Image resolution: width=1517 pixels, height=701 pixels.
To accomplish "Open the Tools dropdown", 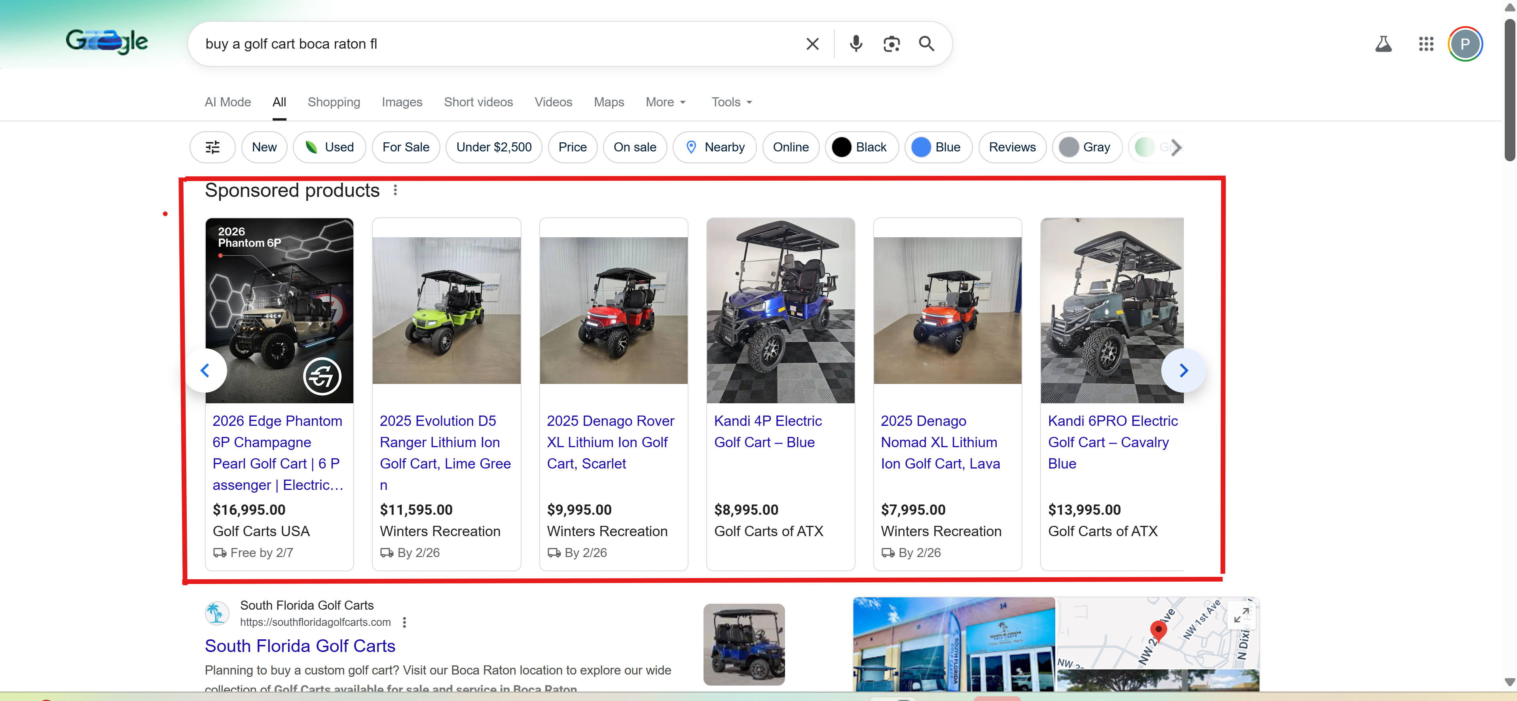I will 731,102.
